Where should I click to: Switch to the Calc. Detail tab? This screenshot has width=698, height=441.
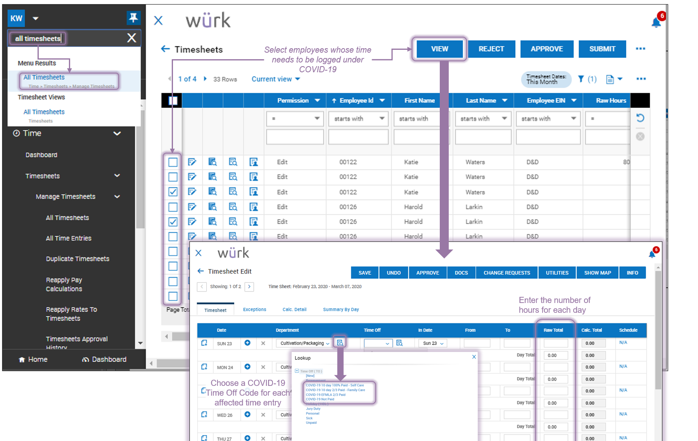tap(295, 310)
